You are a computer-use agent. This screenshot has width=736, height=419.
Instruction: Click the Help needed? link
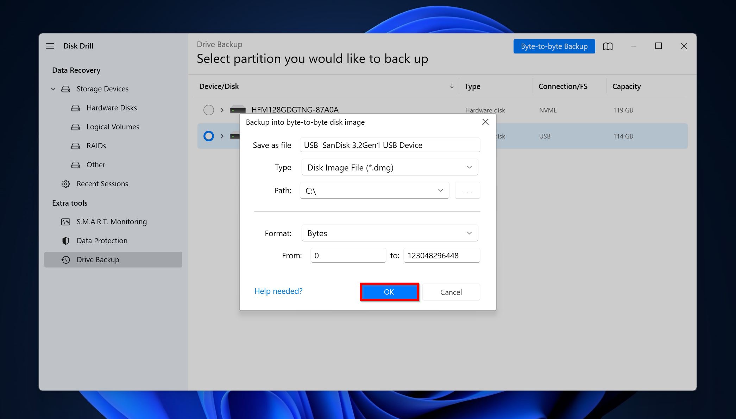tap(278, 291)
